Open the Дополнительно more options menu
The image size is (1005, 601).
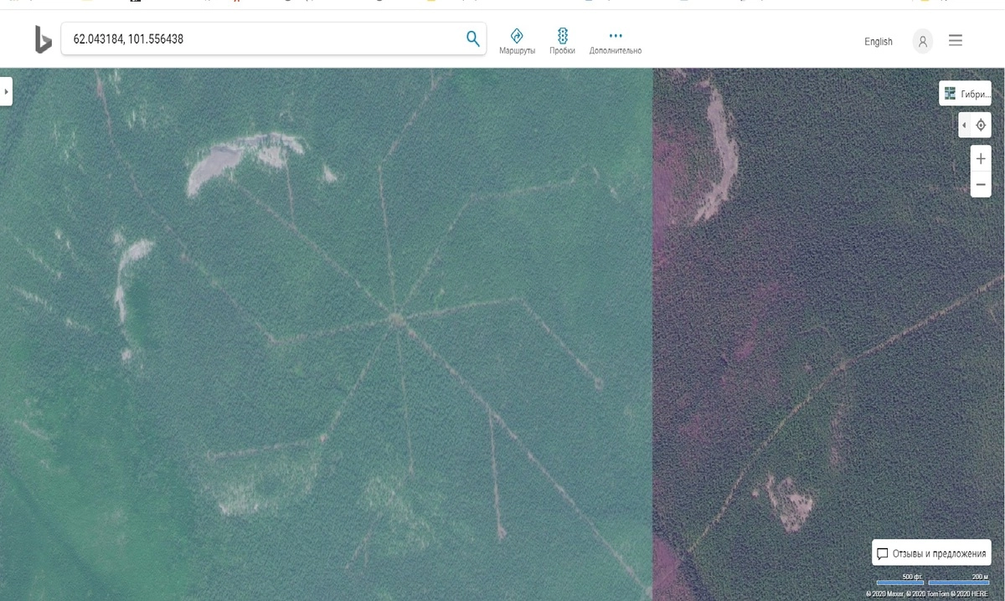[x=616, y=40]
